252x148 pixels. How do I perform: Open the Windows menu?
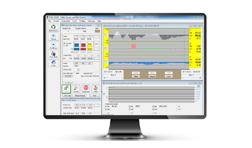pos(91,21)
